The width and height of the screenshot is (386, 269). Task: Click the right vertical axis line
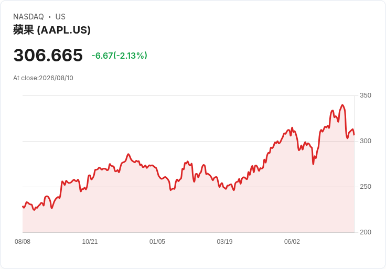point(354,164)
